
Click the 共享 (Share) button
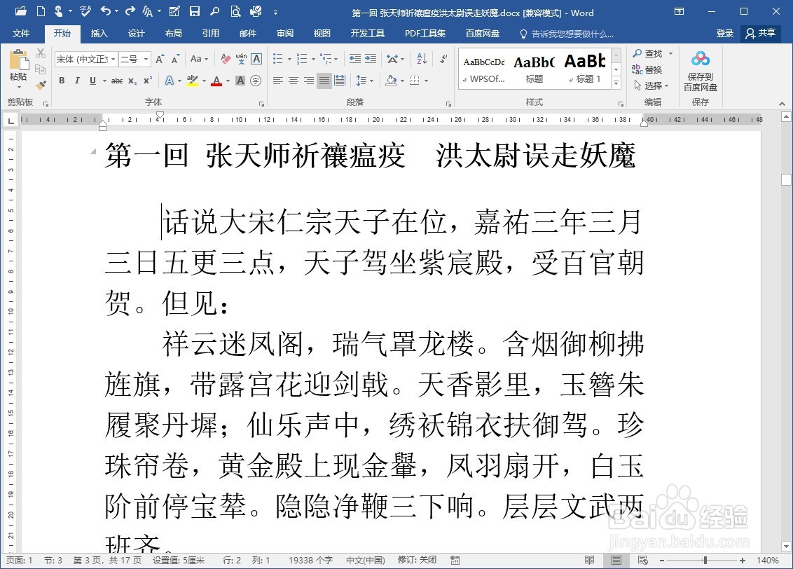click(x=761, y=34)
